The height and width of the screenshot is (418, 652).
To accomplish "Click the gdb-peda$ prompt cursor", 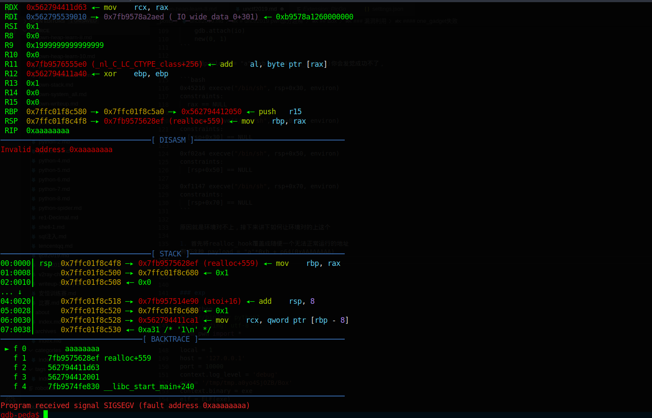I will [46, 415].
